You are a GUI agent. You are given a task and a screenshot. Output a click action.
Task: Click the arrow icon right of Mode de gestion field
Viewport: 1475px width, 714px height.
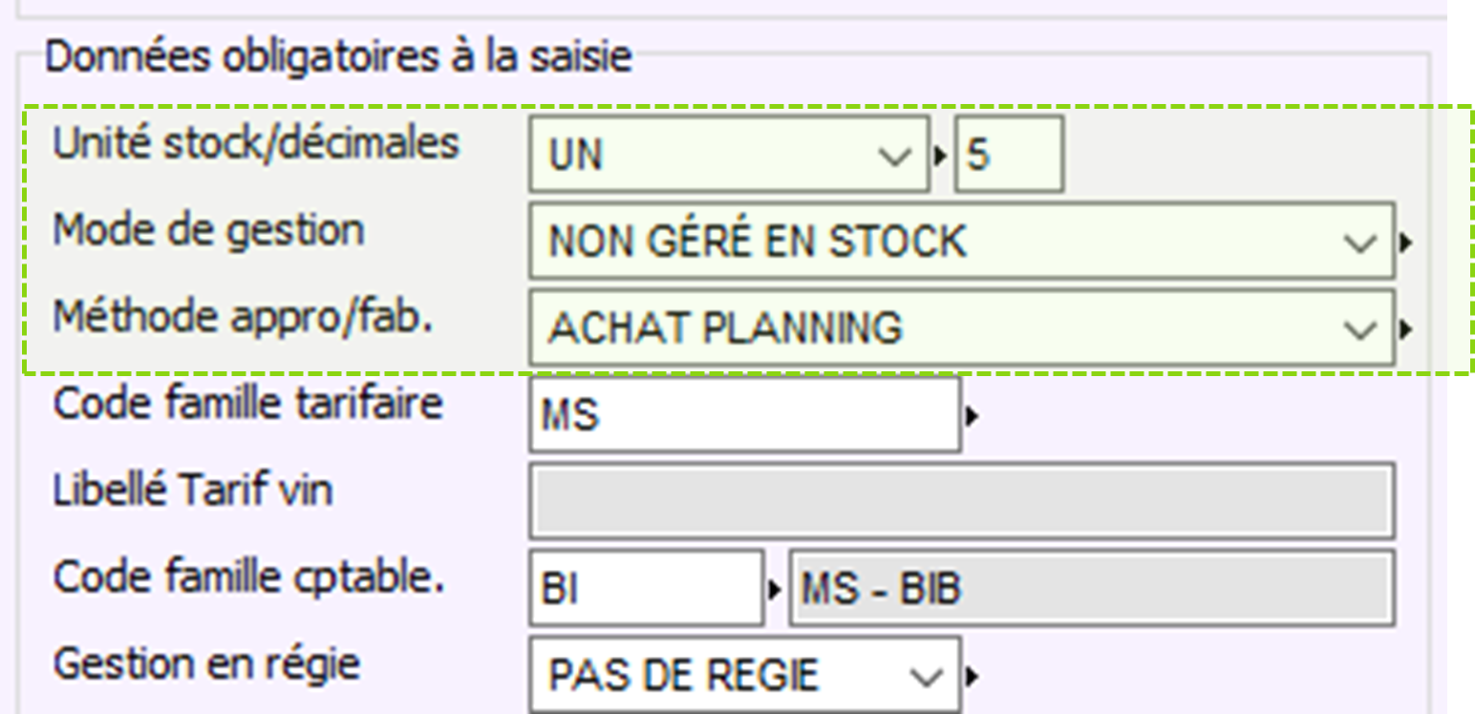click(1406, 243)
